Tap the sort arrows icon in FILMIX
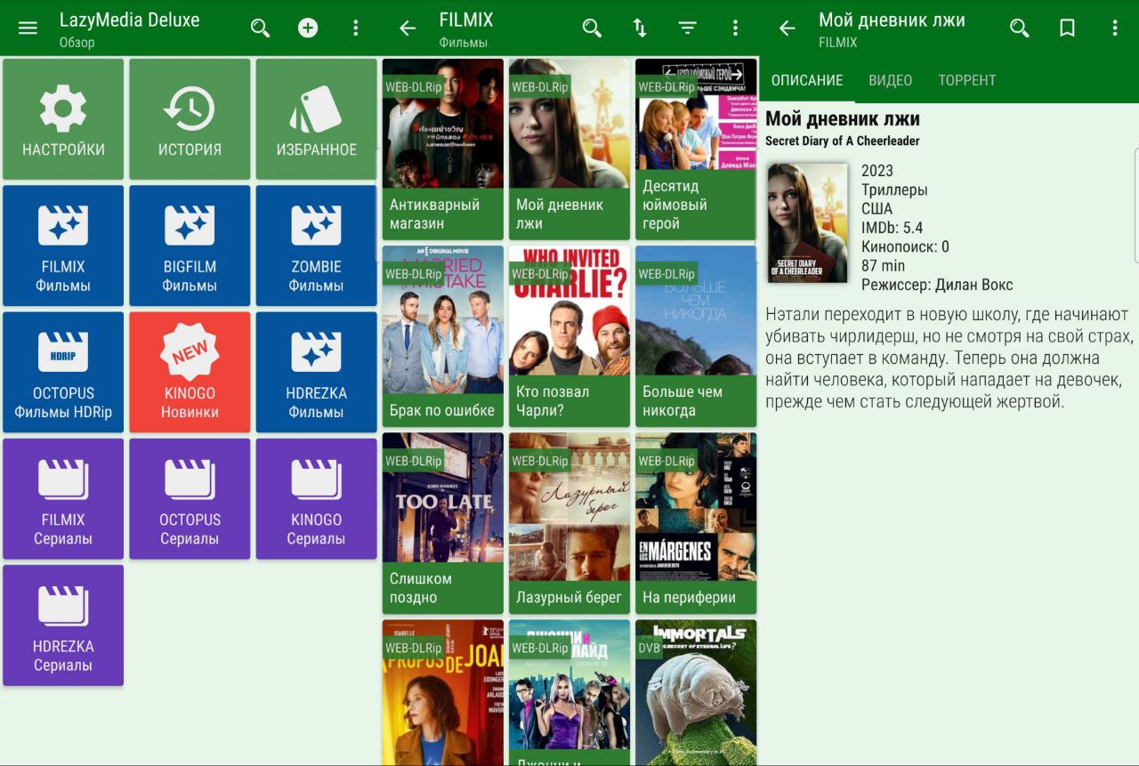1139x766 pixels. point(640,28)
